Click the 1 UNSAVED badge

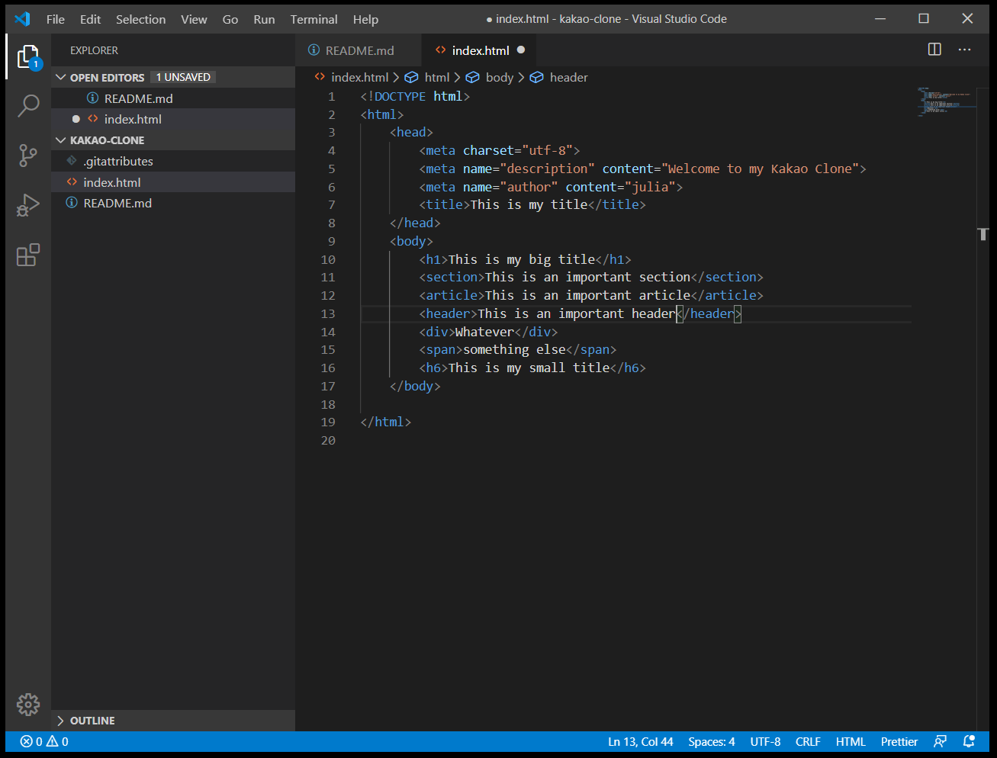(x=183, y=77)
